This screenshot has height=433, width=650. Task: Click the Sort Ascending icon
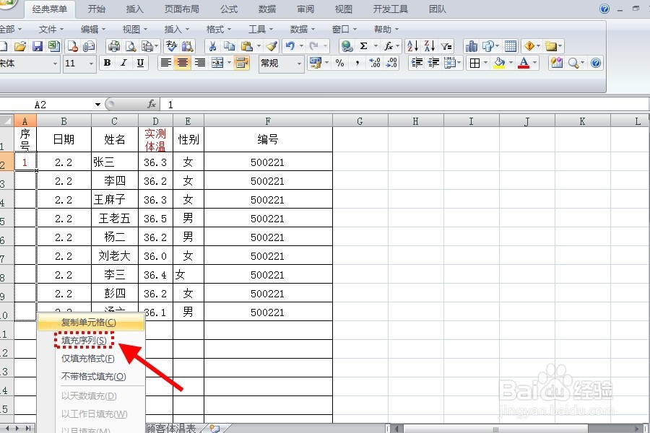[x=413, y=45]
